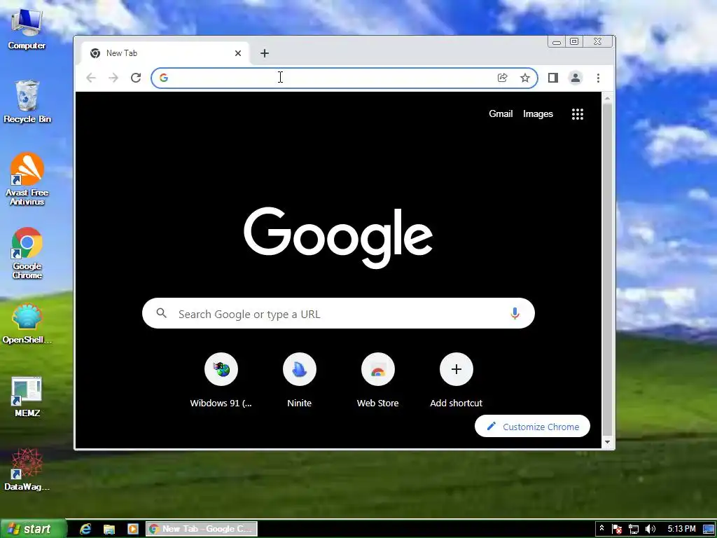Click the flag with red X tray icon
Viewport: 717px width, 538px height.
point(617,530)
